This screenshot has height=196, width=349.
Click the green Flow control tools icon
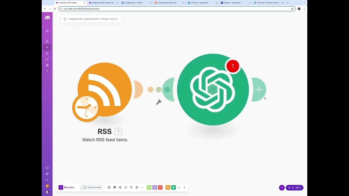click(x=149, y=187)
